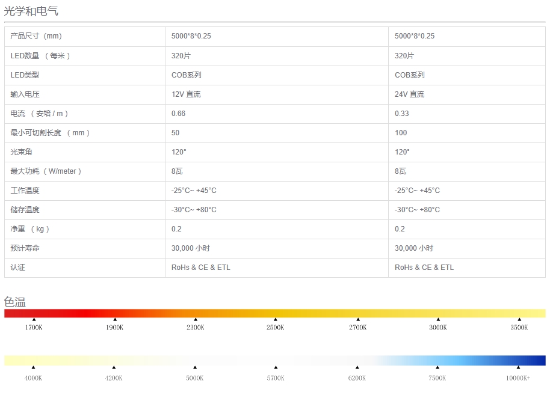550x401 pixels.
Task: Click the 色温 section heading
Action: pyautogui.click(x=15, y=302)
